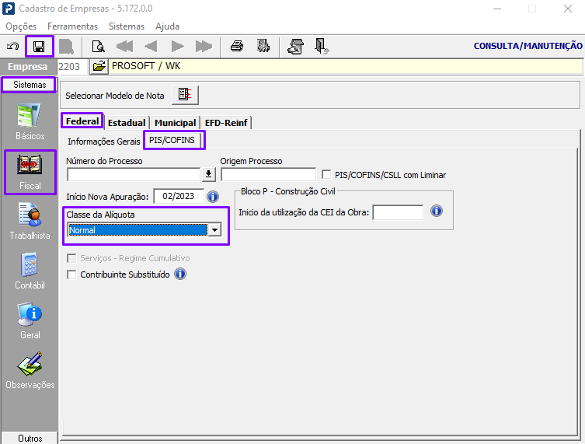Save the record with the floppy disk icon
585x444 pixels.
pos(39,47)
